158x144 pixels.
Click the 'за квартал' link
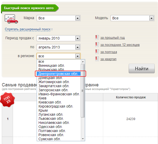pyautogui.click(x=108, y=59)
